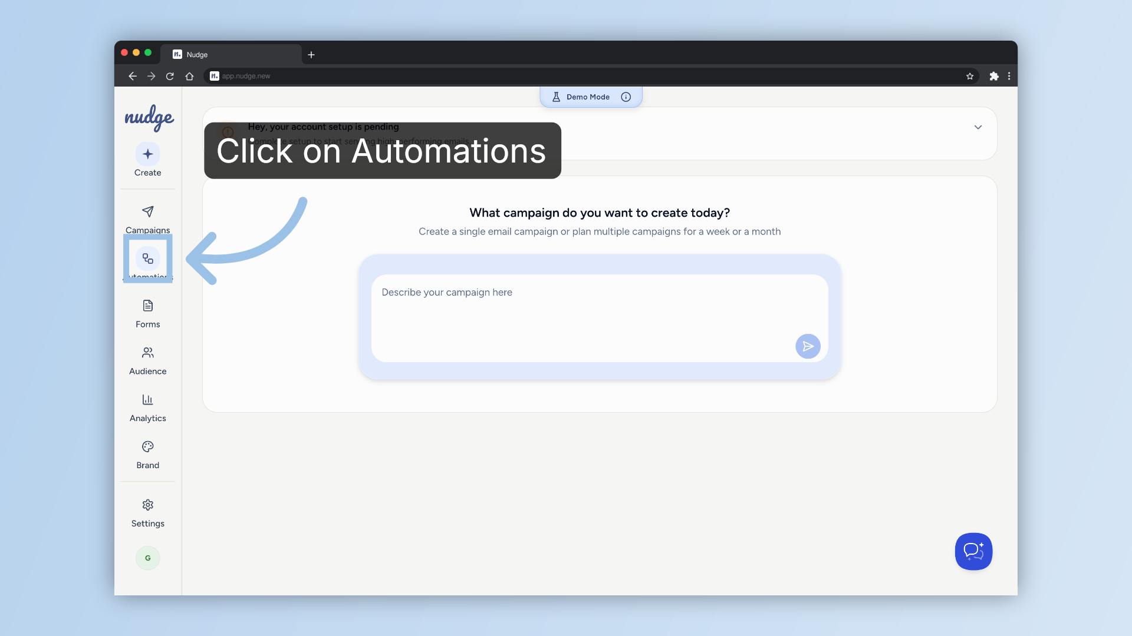Open the chat assistant bubble
This screenshot has width=1132, height=636.
[973, 551]
